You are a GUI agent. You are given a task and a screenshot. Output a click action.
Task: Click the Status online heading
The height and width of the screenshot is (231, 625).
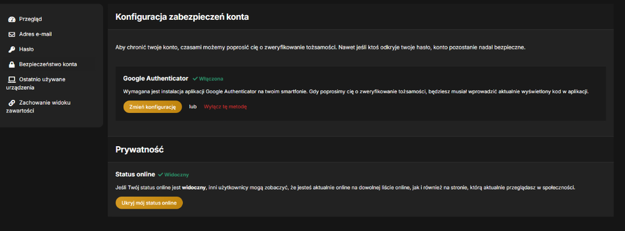135,174
